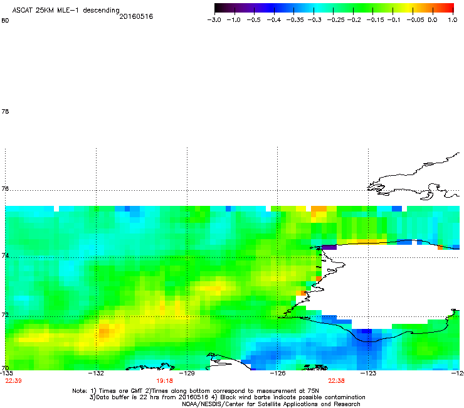Click the longitude label -135
Viewport: 464px width, 408px height.
coord(6,373)
